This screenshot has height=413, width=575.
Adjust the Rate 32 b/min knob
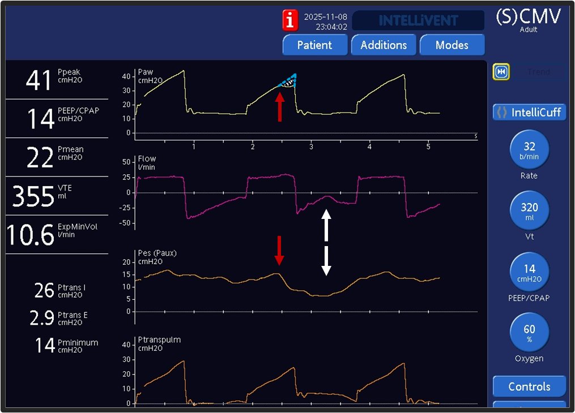point(529,150)
